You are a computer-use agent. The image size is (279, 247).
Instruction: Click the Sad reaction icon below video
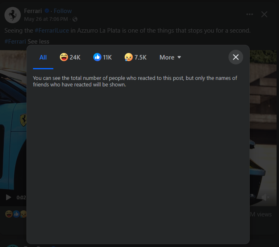[24, 214]
